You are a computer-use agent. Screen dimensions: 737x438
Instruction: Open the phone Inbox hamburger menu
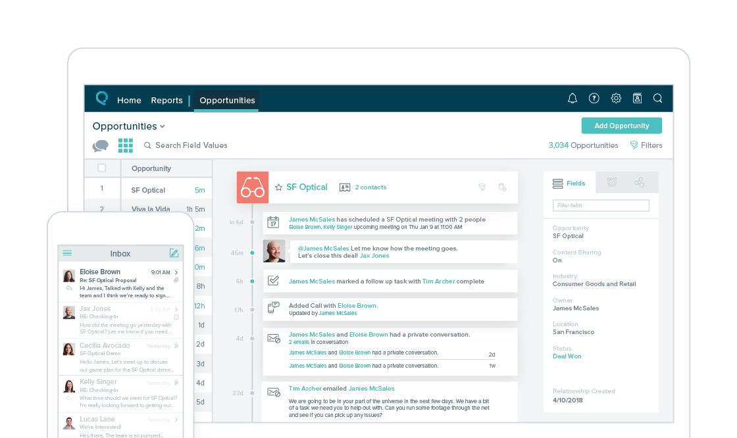click(x=67, y=253)
